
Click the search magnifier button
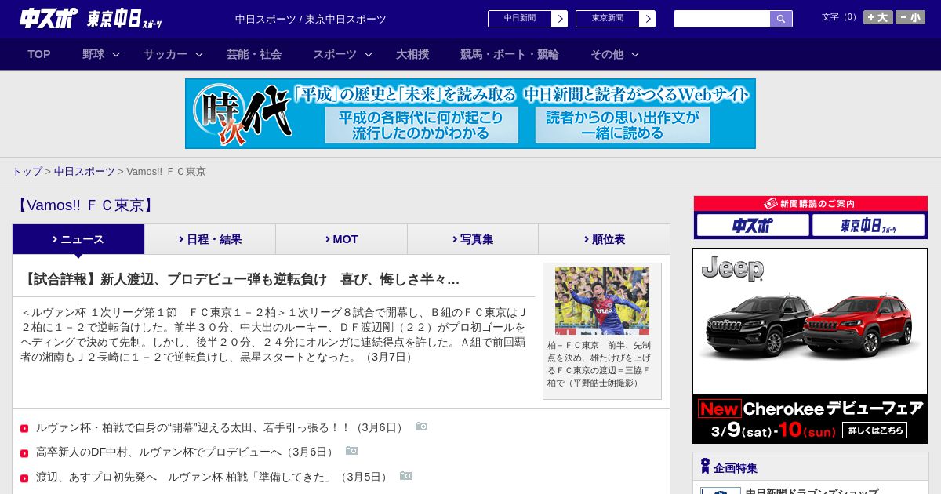tap(781, 19)
